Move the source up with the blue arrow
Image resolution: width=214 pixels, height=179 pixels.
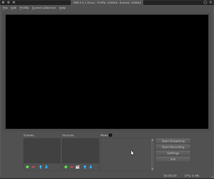click(85, 167)
